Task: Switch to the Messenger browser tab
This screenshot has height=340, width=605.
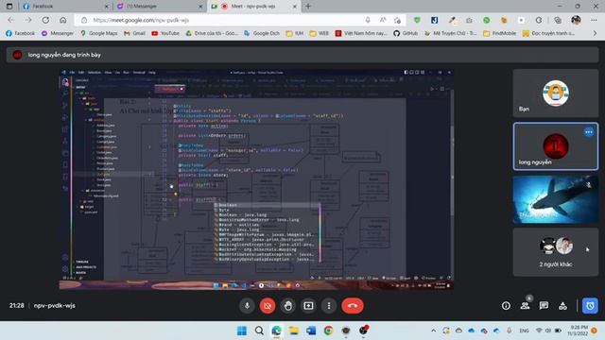Action: 159,7
